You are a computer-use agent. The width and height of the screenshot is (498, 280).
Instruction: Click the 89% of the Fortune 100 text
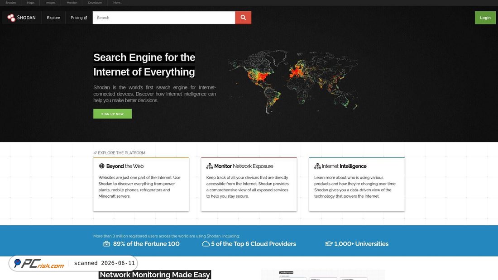pos(146,244)
